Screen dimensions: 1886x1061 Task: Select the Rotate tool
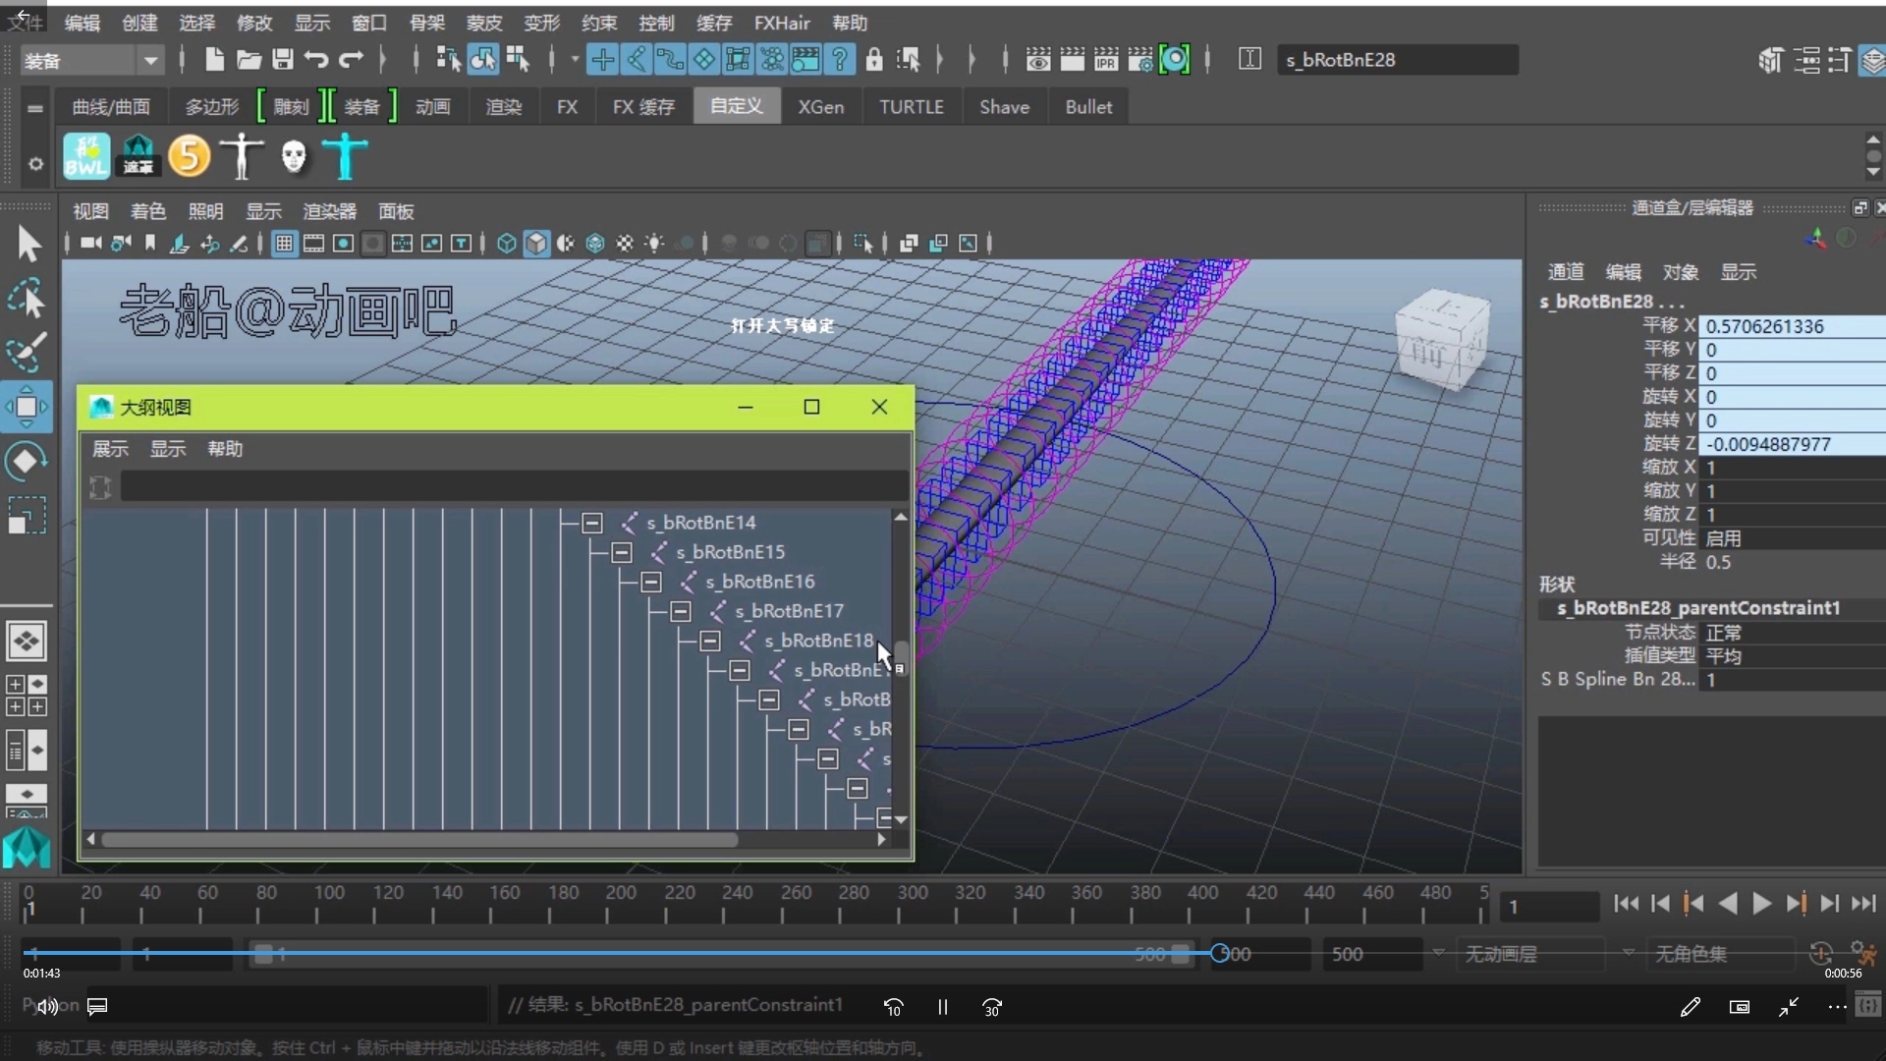click(x=27, y=461)
